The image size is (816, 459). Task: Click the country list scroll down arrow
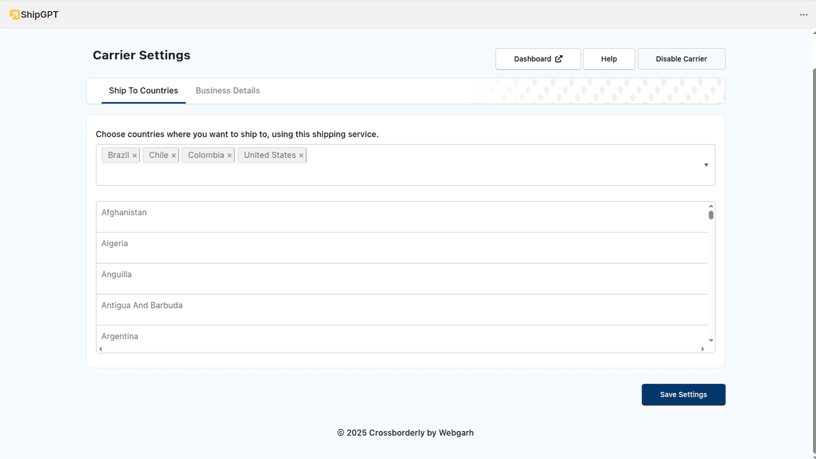tap(711, 341)
